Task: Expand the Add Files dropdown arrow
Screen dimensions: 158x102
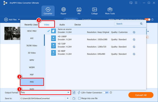Action: (19, 20)
